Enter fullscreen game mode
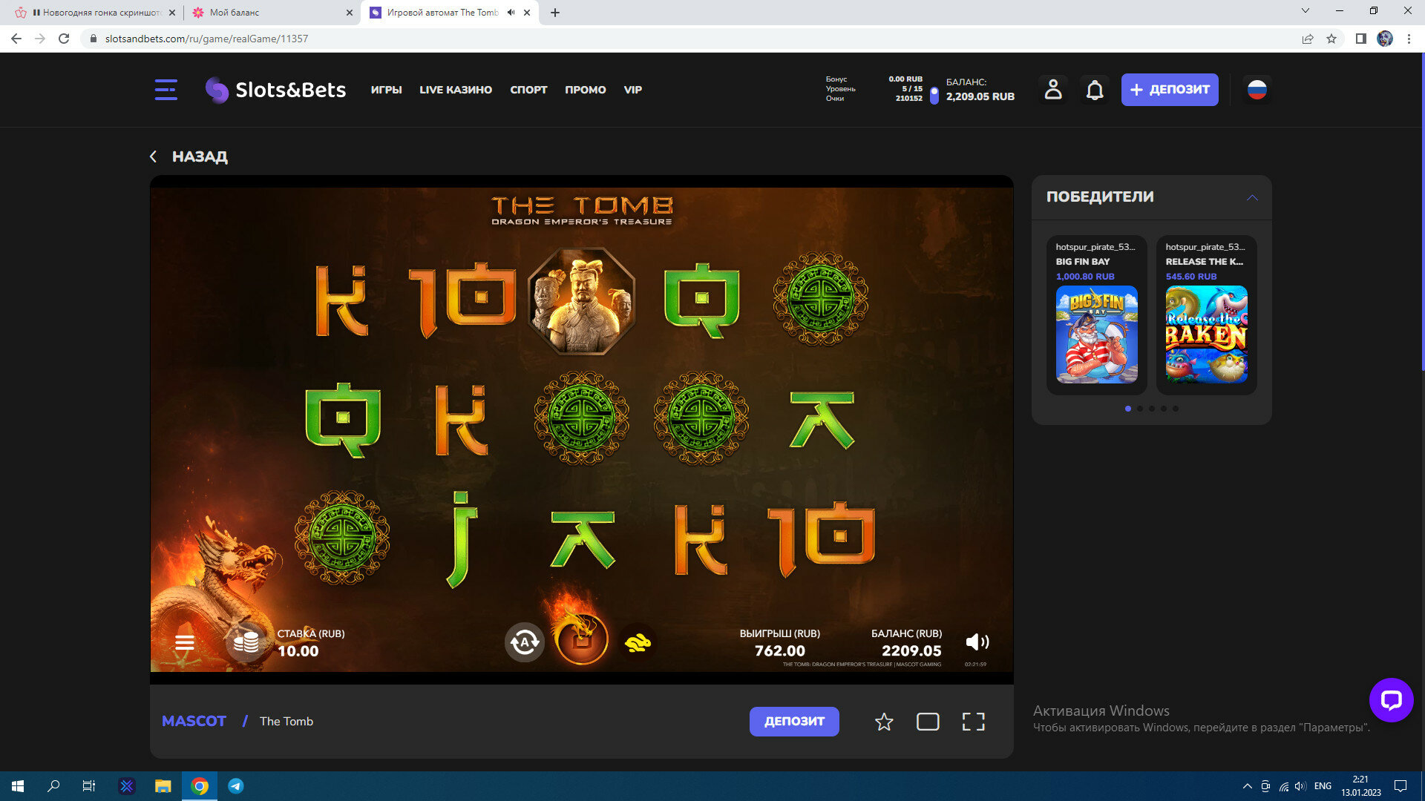This screenshot has height=801, width=1425. [x=973, y=722]
